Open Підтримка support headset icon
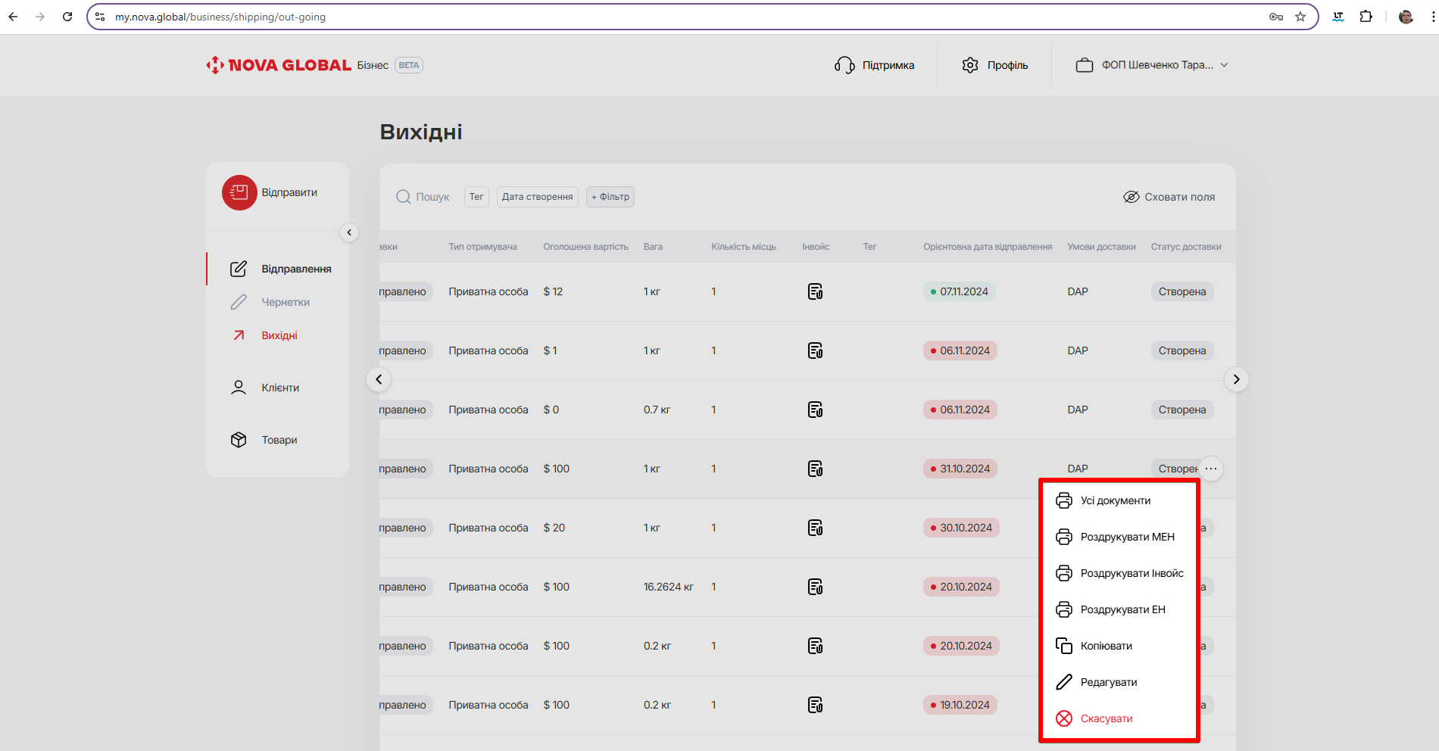Screen dimensions: 1439x751 (844, 65)
